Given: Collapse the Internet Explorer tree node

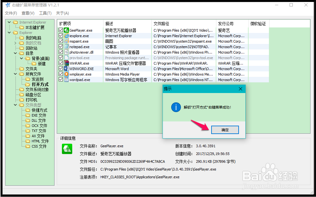Looking at the screenshot, I should [9, 22].
